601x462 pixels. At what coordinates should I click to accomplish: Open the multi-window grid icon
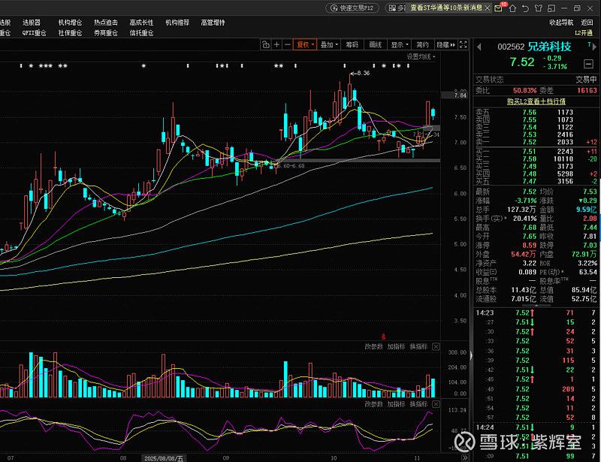(x=392, y=8)
